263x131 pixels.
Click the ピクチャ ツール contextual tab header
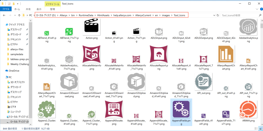point(52,4)
